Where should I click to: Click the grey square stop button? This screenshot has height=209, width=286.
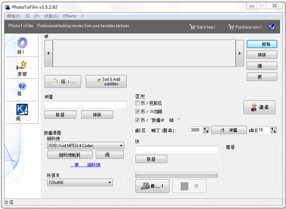click(189, 186)
